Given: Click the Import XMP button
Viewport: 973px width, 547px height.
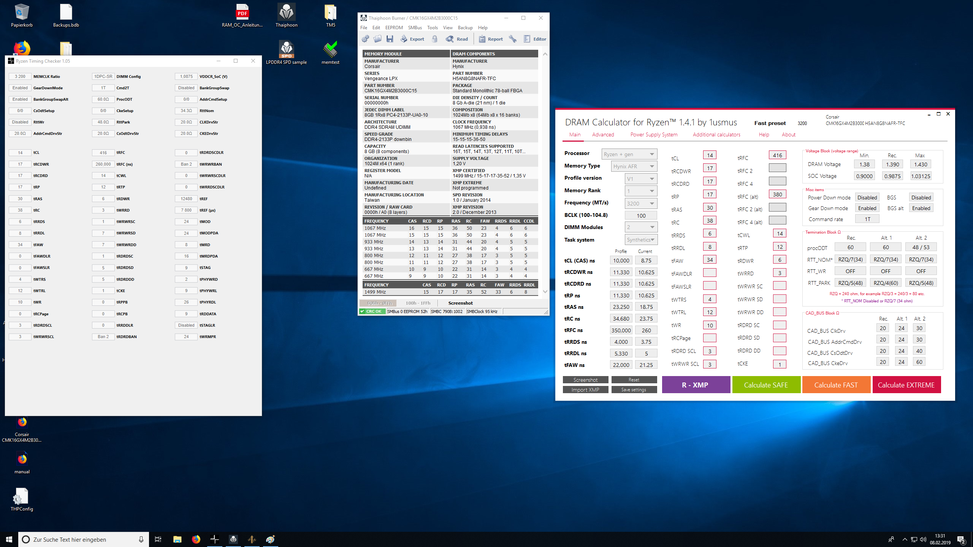Looking at the screenshot, I should click(585, 390).
